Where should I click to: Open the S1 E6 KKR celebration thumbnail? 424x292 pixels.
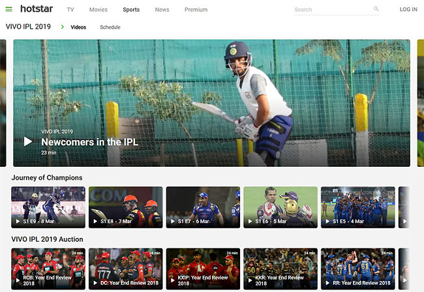point(280,207)
